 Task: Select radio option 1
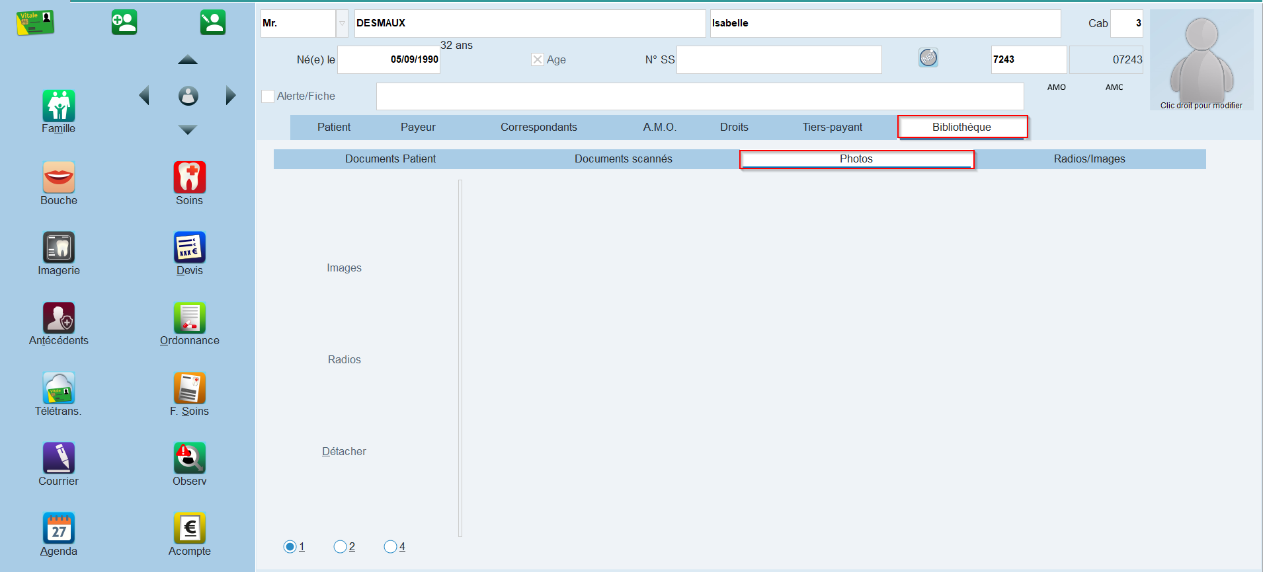click(x=290, y=547)
